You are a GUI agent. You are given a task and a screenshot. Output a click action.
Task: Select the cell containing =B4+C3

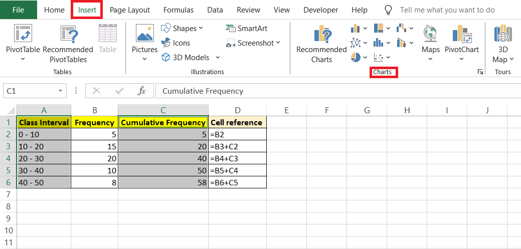point(238,158)
